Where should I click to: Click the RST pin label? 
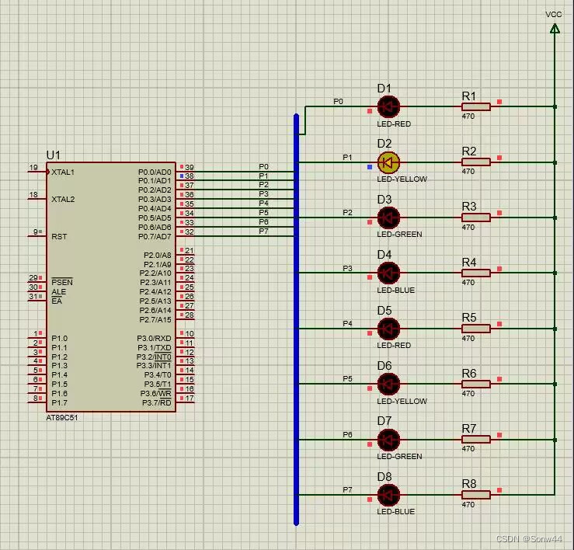coord(59,237)
